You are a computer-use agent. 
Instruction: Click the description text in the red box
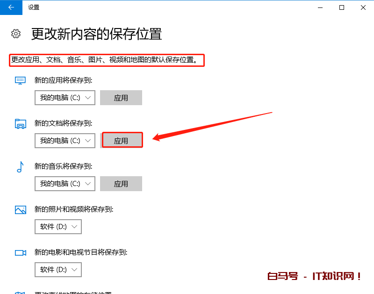tap(107, 60)
